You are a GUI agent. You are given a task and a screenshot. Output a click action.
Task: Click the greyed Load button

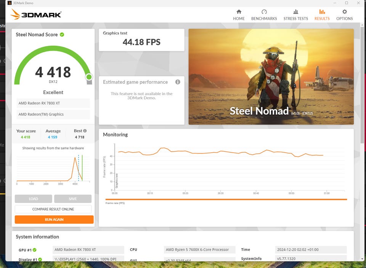(34, 199)
